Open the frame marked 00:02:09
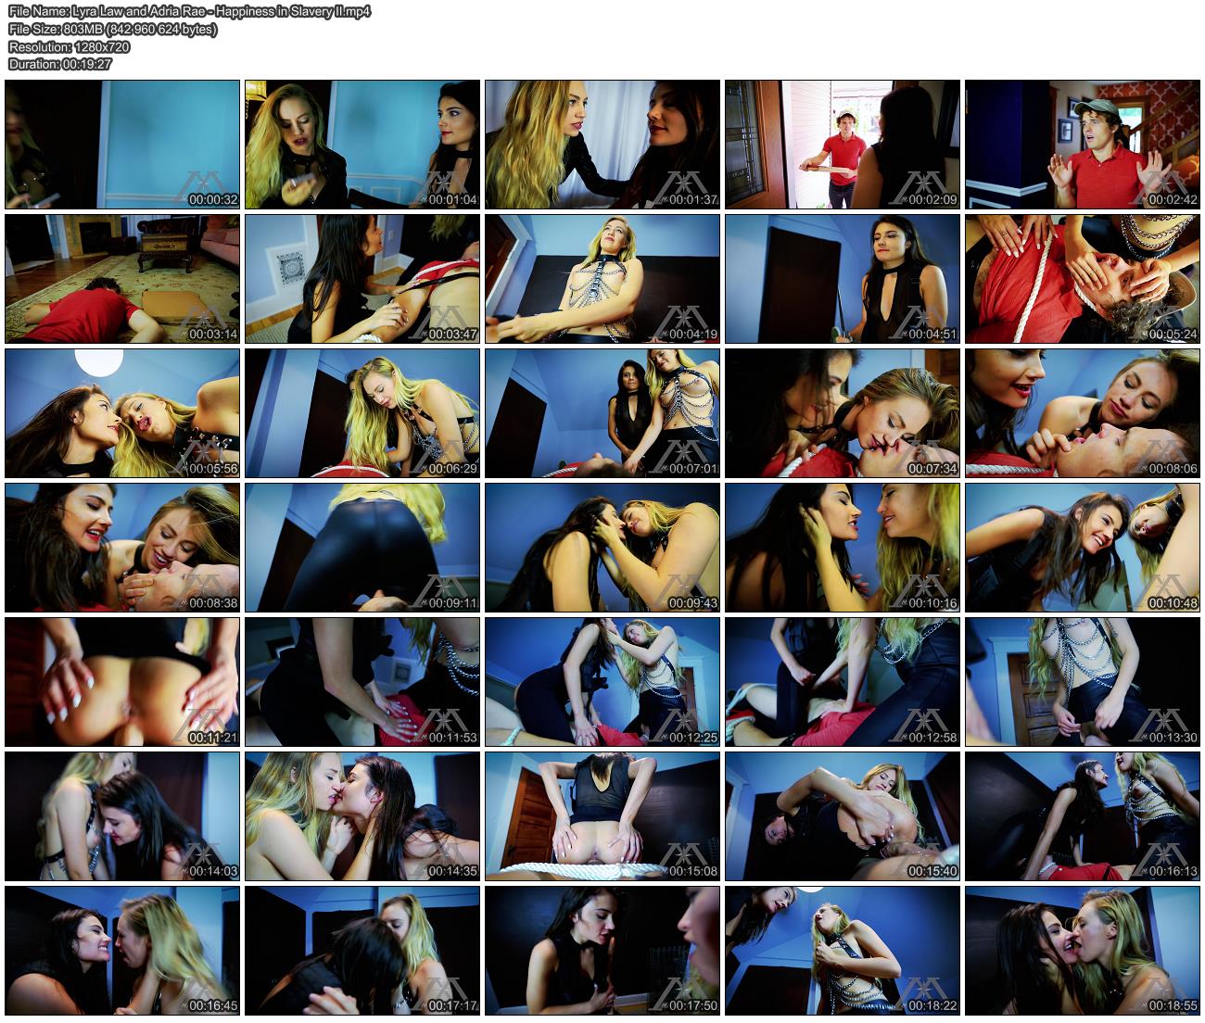1205x1023 pixels. [x=842, y=145]
